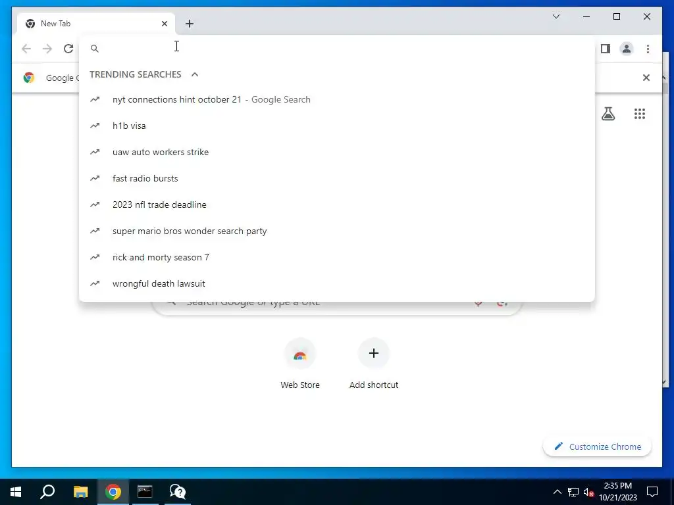Viewport: 674px width, 505px height.
Task: Click the network status tray icon
Action: 573,492
